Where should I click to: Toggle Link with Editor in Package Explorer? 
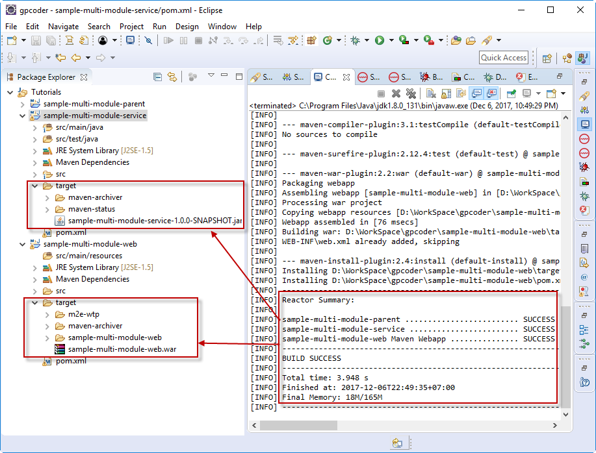coord(172,77)
